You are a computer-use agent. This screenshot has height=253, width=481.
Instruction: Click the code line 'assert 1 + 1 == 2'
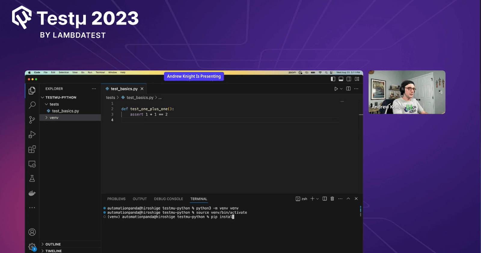coord(149,114)
